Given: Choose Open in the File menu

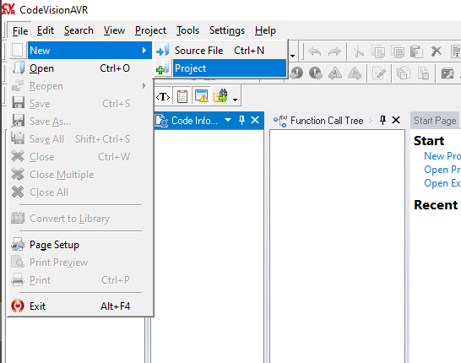Looking at the screenshot, I should 80,68.
